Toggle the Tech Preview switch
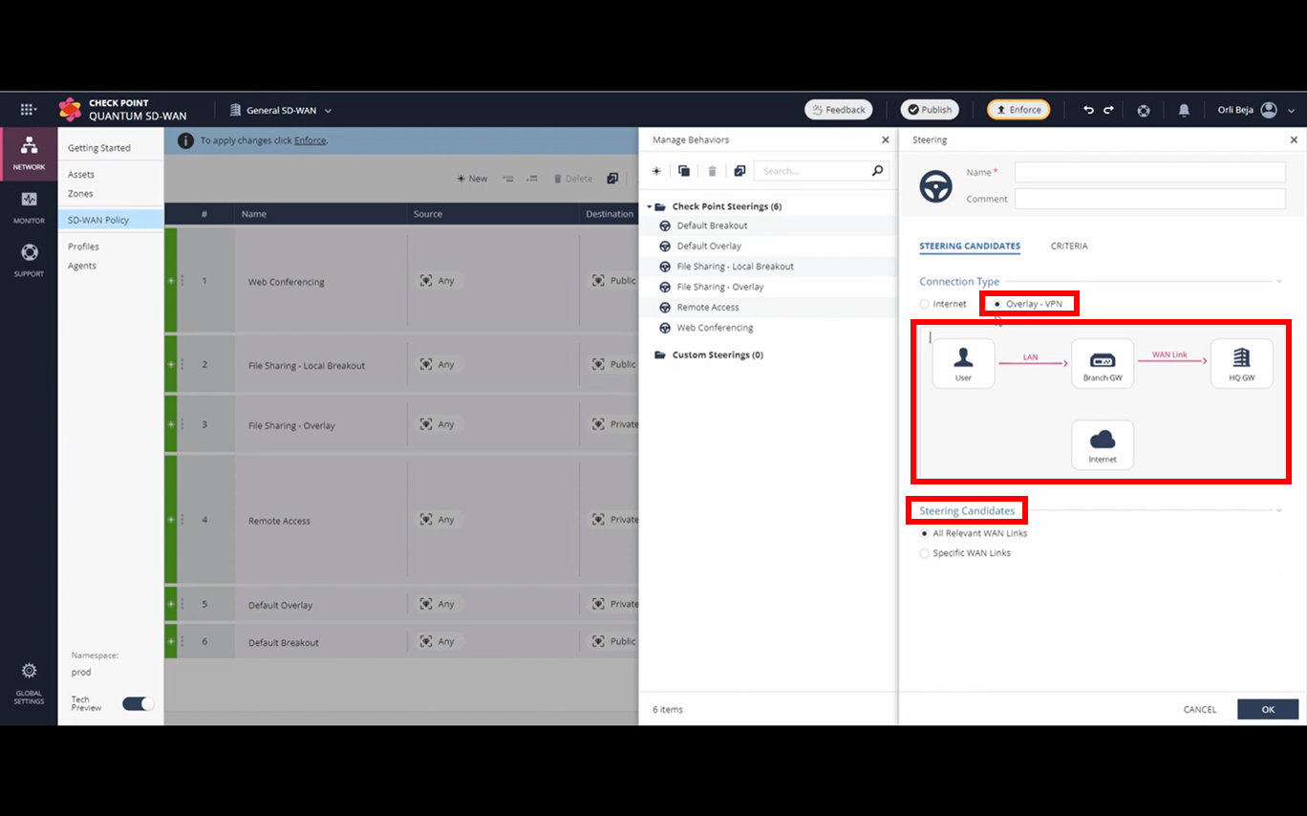Viewport: 1307px width, 816px height. coord(138,703)
